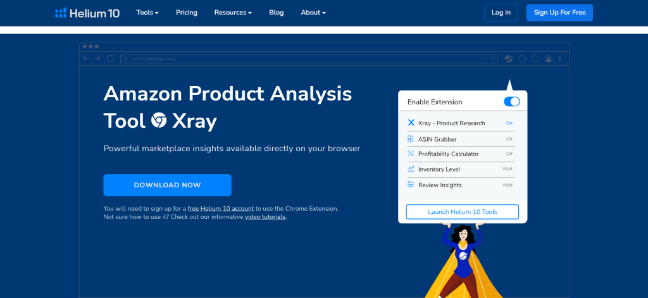Select the Xray Product Research X icon
Viewport: 648px width, 298px height.
[x=411, y=123]
